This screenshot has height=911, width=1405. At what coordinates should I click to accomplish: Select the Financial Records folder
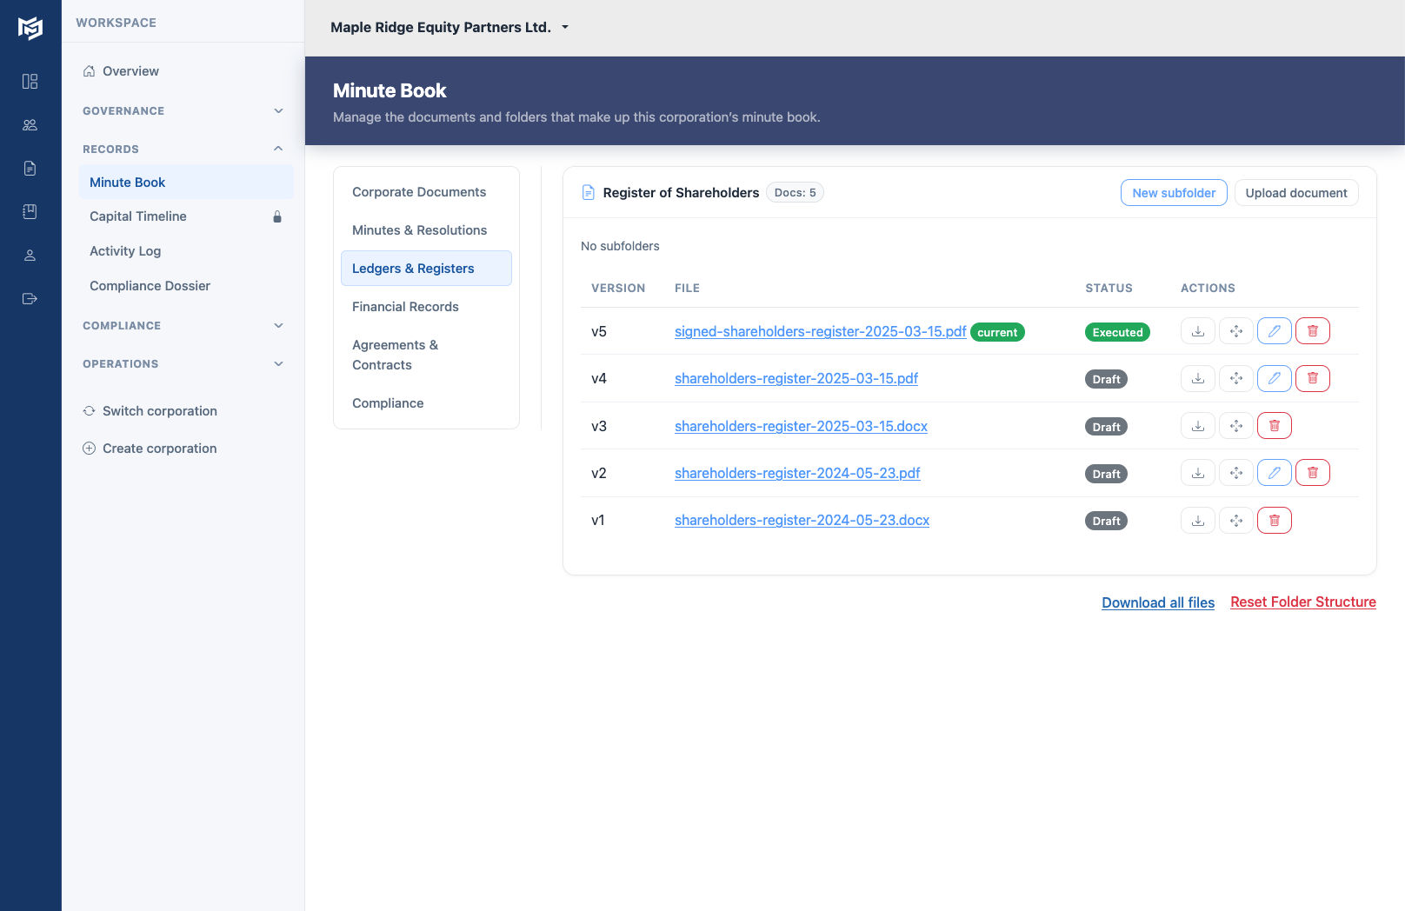[x=405, y=307]
